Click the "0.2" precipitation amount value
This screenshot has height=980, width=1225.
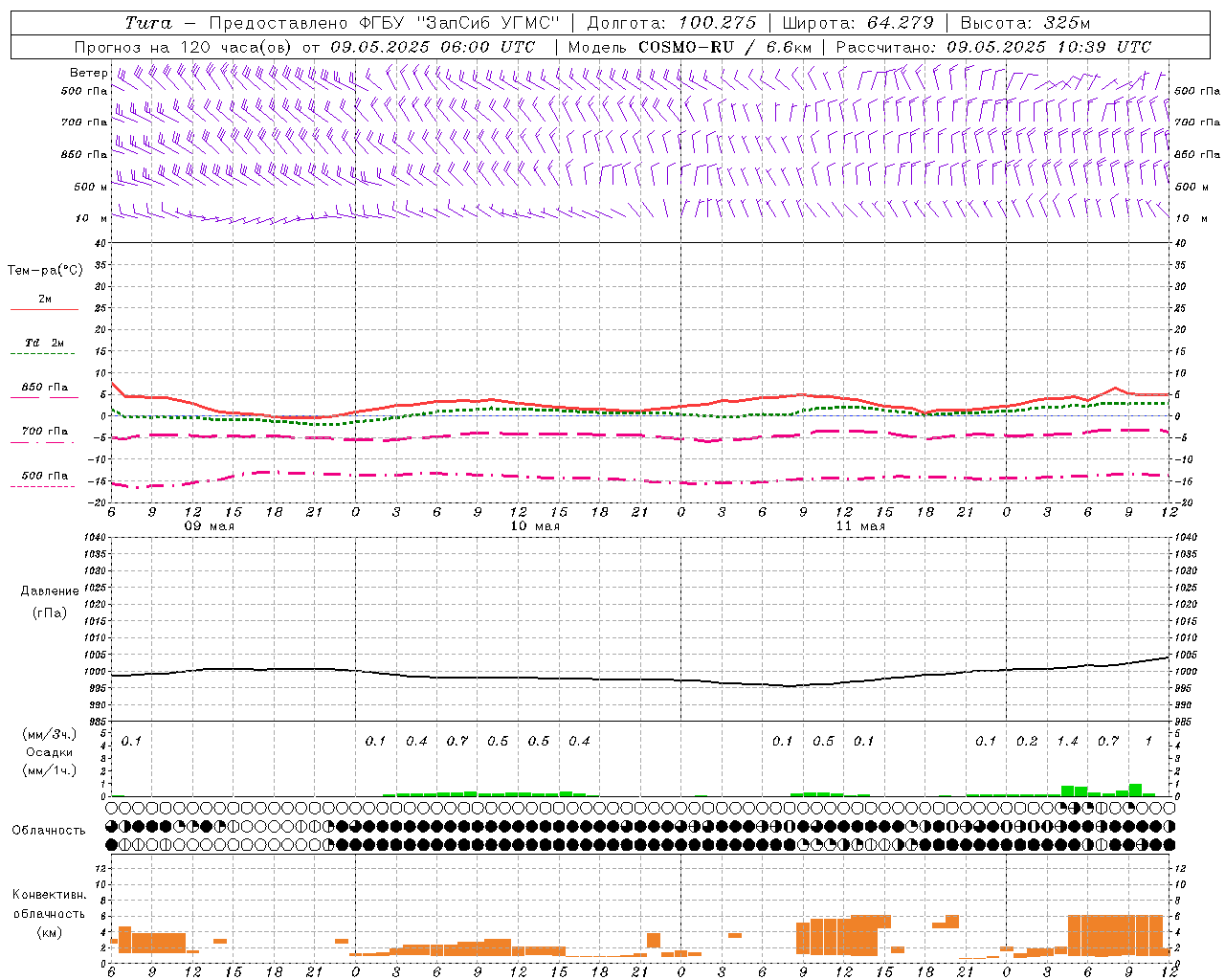point(1027,741)
